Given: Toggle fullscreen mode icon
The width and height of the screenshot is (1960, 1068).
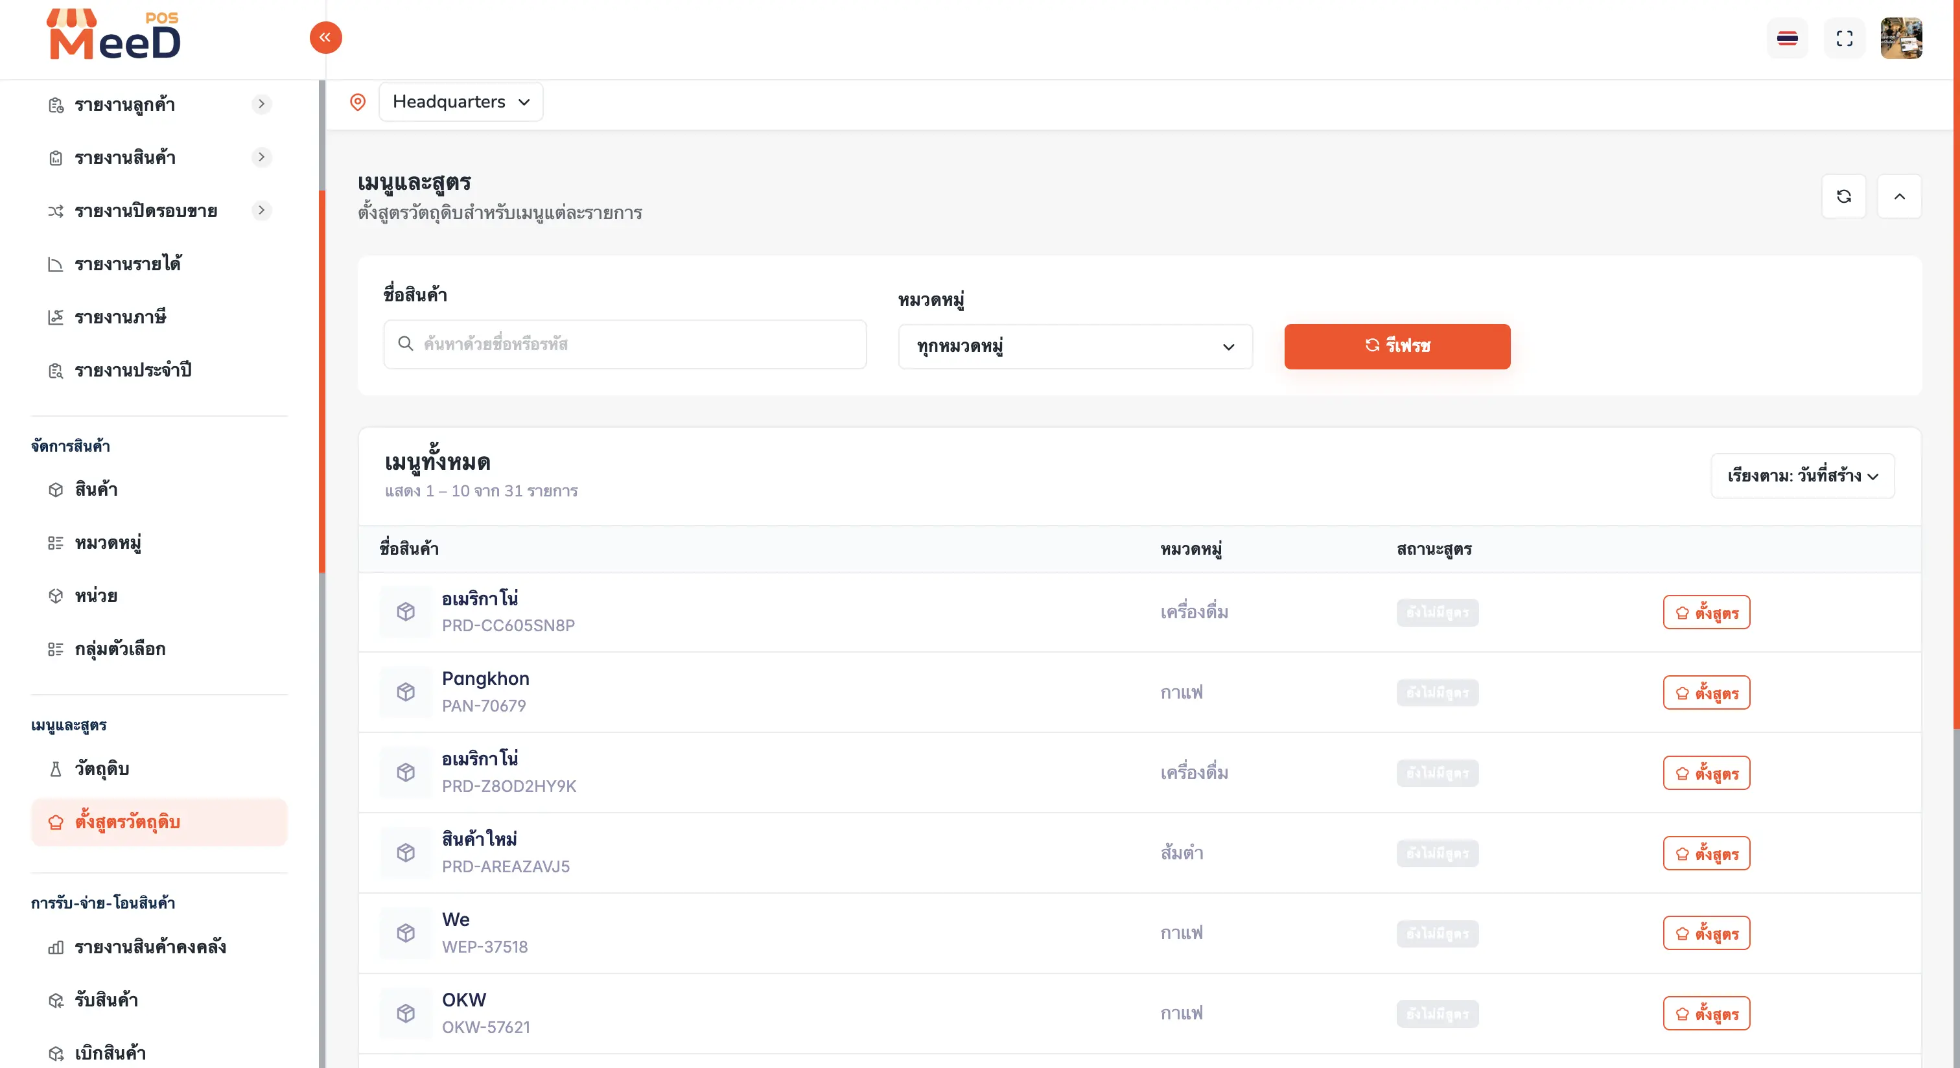Looking at the screenshot, I should 1845,38.
